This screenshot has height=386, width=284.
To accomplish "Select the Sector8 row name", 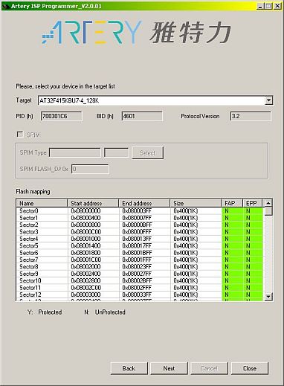I will point(29,266).
